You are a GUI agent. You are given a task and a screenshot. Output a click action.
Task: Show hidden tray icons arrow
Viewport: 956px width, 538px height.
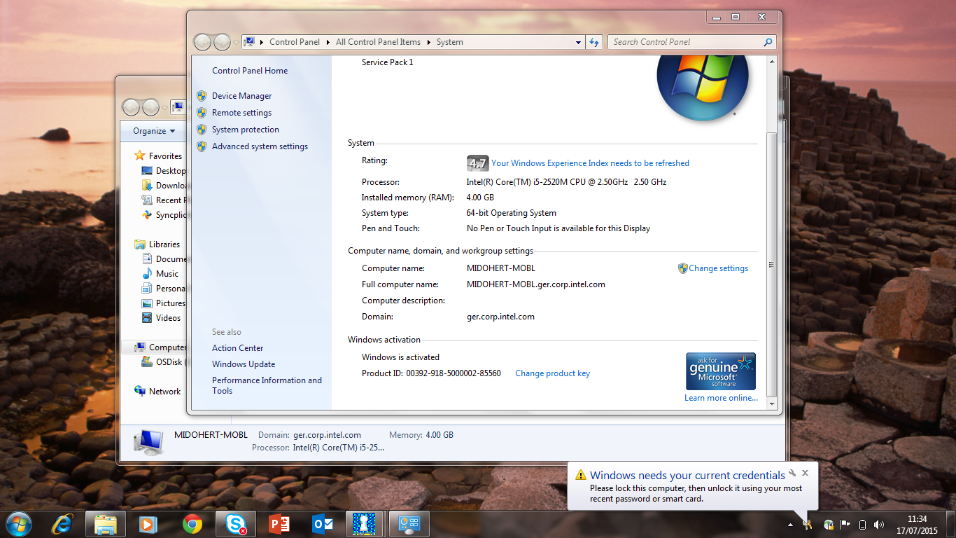791,524
